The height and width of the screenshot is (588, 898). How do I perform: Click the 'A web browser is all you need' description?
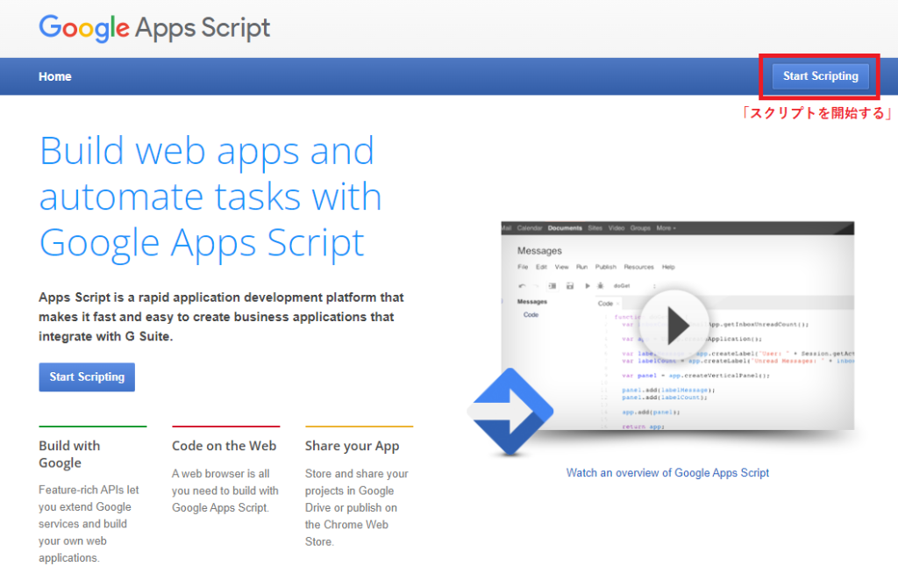(225, 491)
